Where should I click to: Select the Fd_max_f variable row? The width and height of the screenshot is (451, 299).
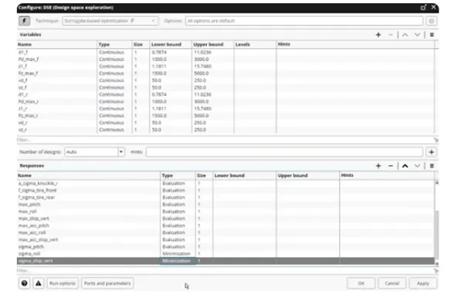[x=225, y=59]
